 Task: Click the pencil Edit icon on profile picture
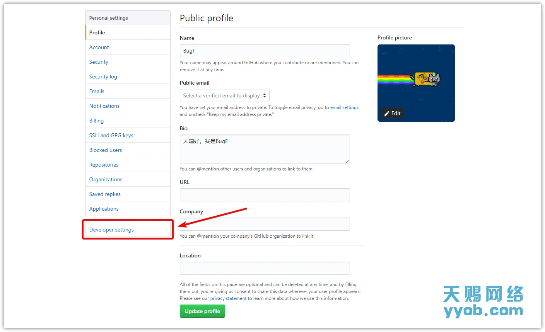[x=392, y=113]
